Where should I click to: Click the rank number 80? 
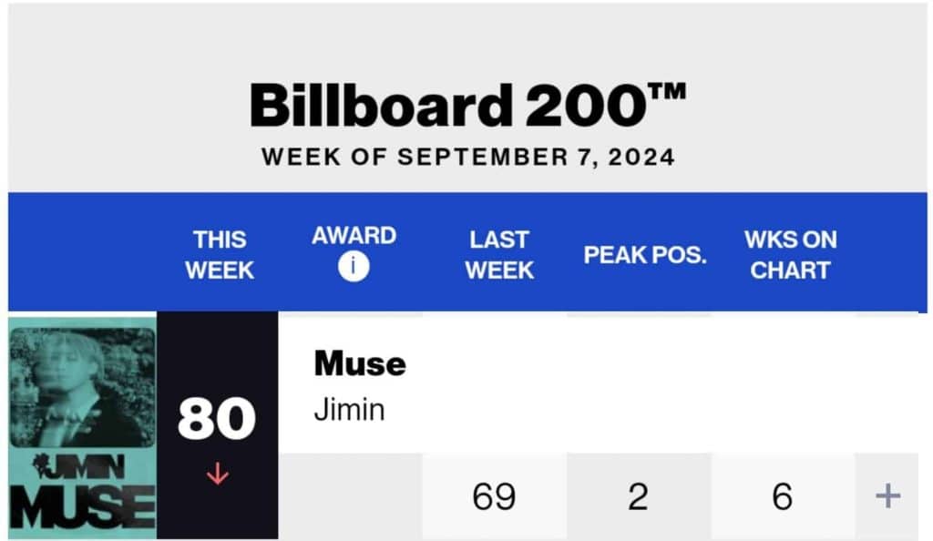pos(217,421)
